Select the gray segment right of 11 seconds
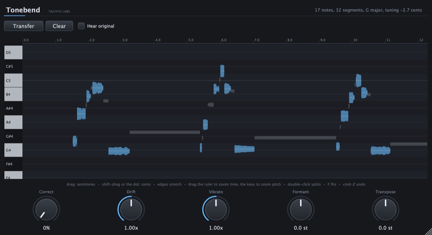 click(x=409, y=144)
